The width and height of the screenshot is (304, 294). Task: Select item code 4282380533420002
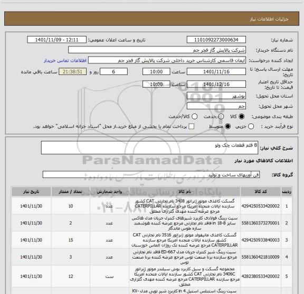click(261, 276)
